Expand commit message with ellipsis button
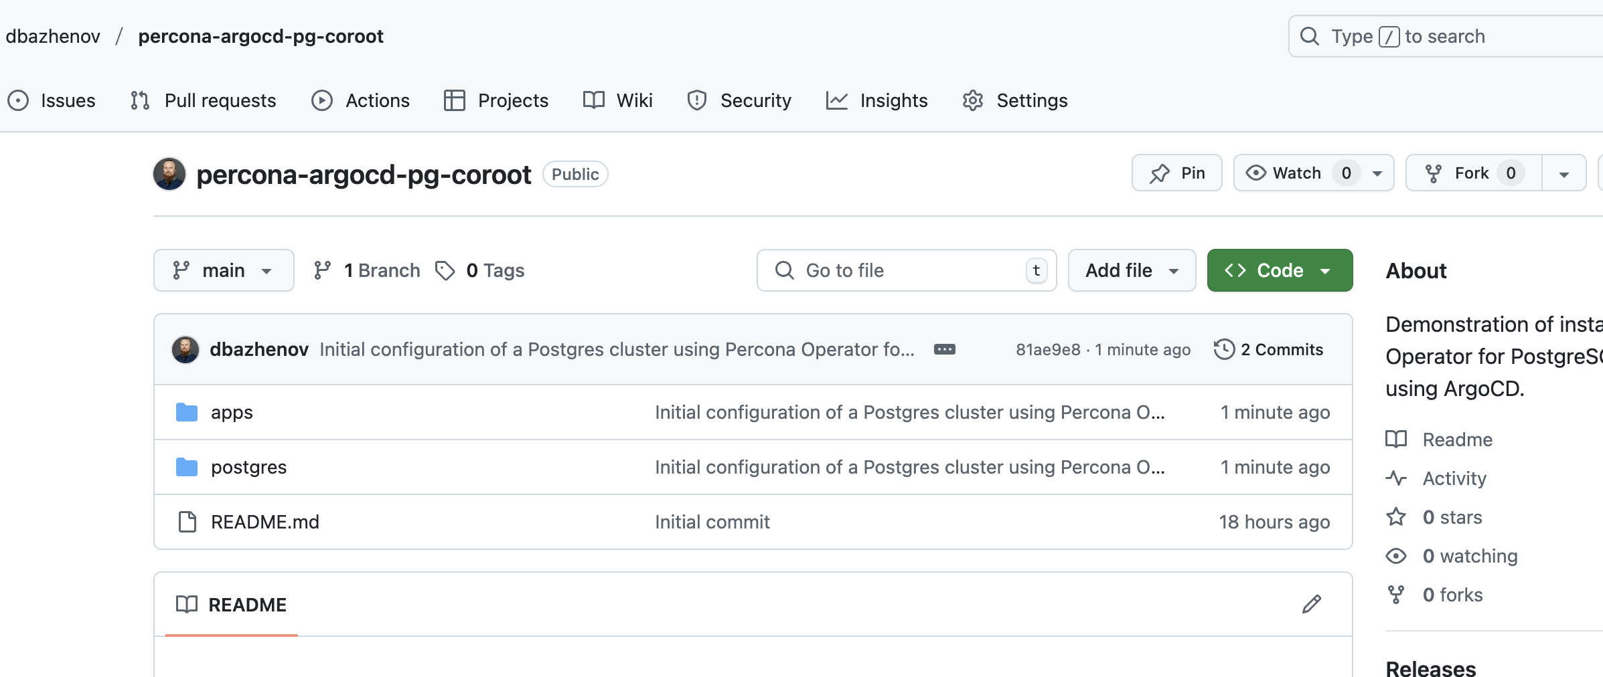The image size is (1603, 677). click(x=945, y=349)
